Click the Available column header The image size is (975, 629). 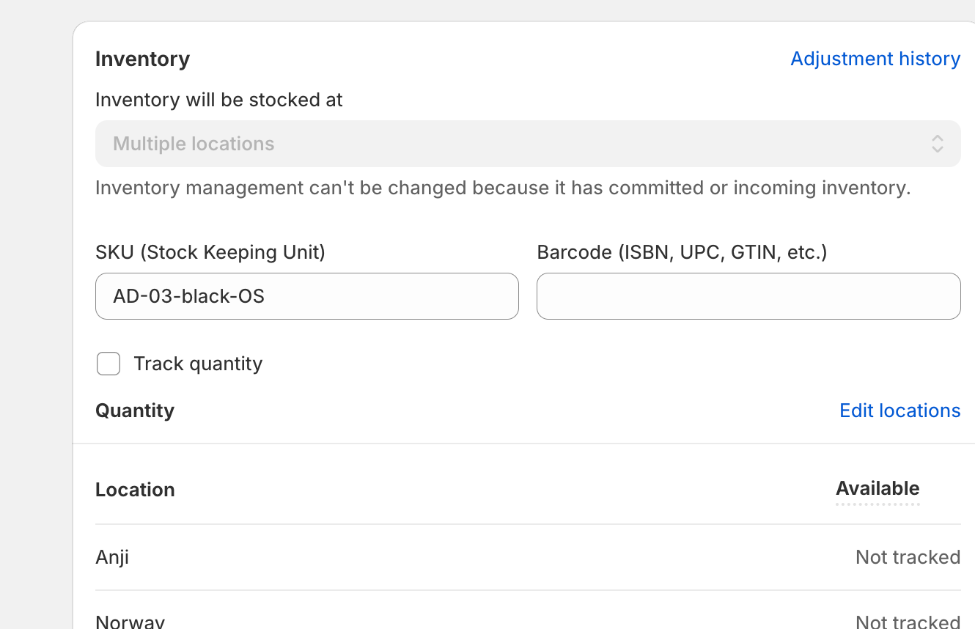pos(877,489)
